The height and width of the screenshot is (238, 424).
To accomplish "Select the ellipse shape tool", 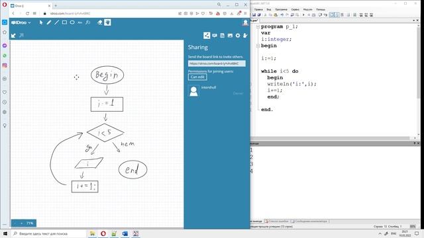I will (72, 22).
